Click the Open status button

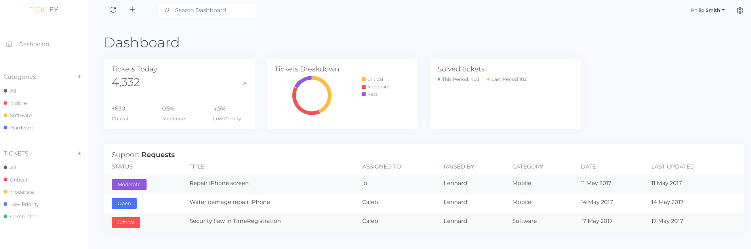click(124, 203)
